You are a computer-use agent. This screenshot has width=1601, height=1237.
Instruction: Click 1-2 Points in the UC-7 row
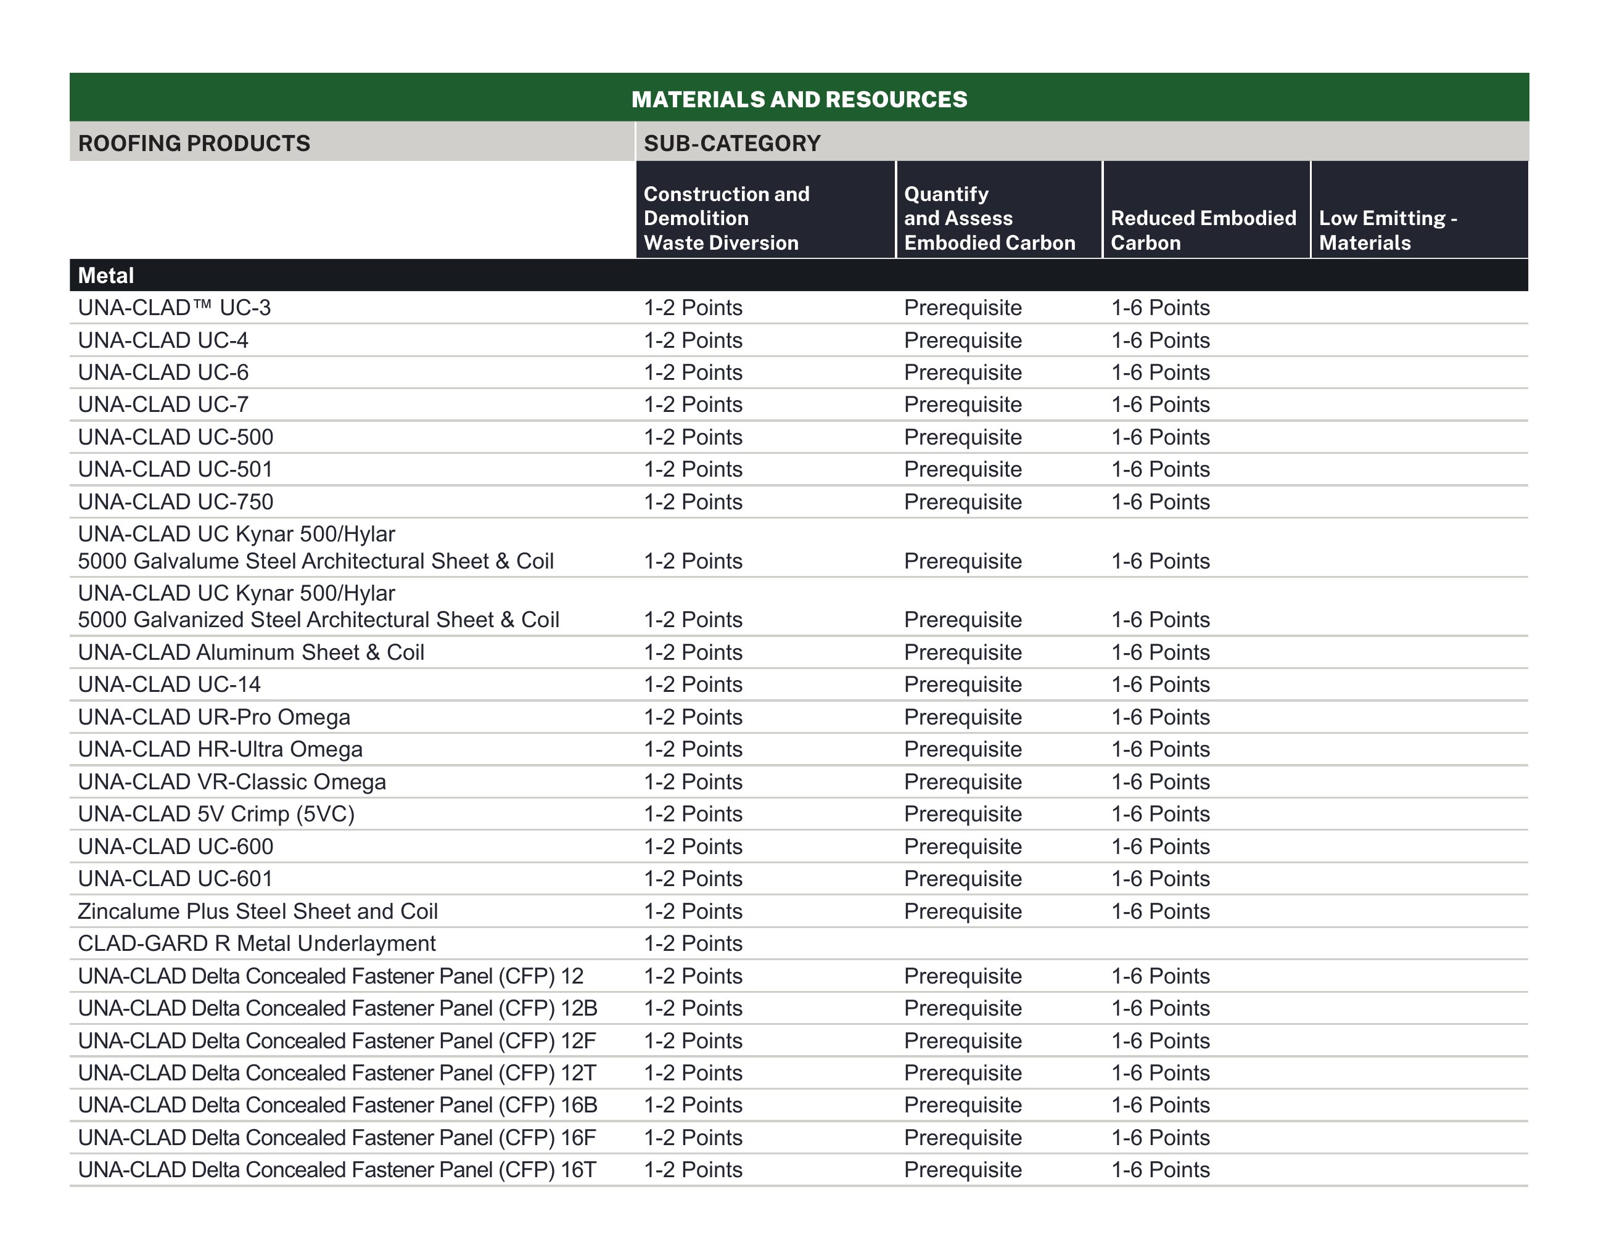(693, 405)
